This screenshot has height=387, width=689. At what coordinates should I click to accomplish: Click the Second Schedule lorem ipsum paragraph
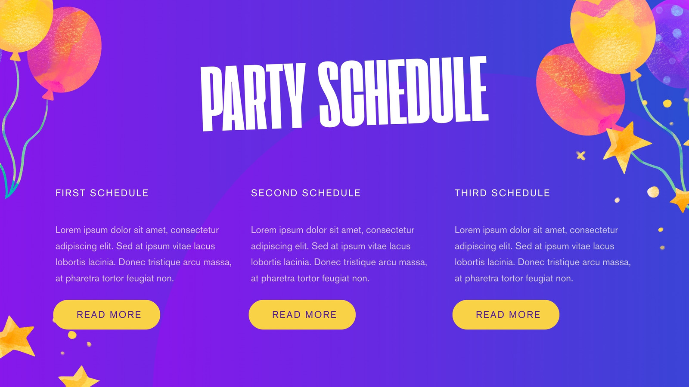click(339, 254)
